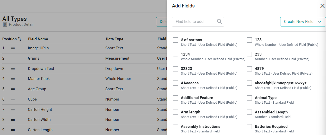326x135 pixels.
Task: Click the 'Cube' field name
Action: coord(32,99)
